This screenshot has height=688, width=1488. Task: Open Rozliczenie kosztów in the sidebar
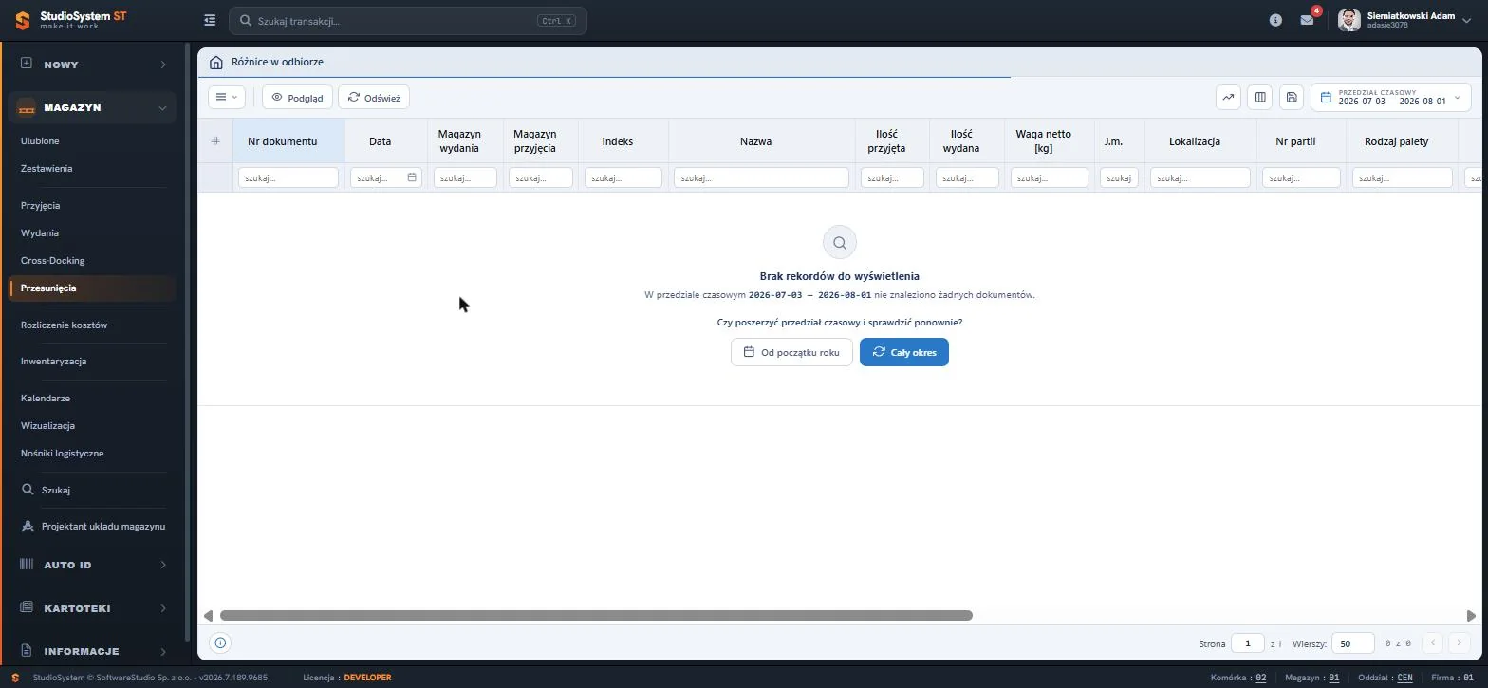pos(65,325)
